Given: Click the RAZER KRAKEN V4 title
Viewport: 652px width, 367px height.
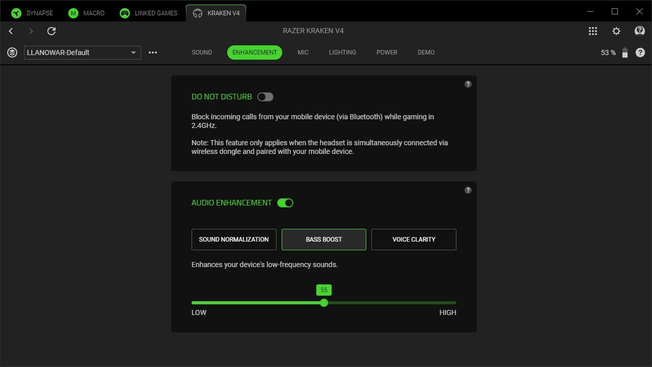Looking at the screenshot, I should point(313,31).
